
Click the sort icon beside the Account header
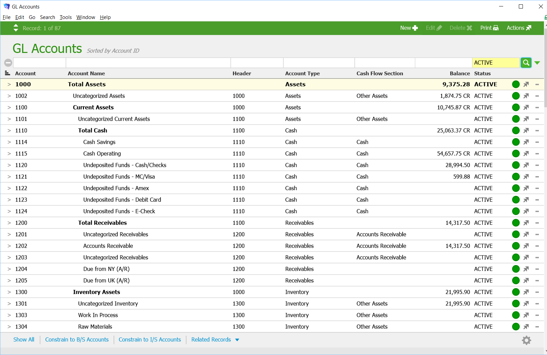[x=7, y=73]
